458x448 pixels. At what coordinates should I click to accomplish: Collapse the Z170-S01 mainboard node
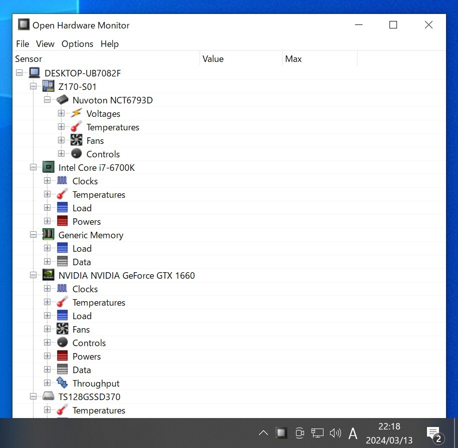(x=33, y=86)
